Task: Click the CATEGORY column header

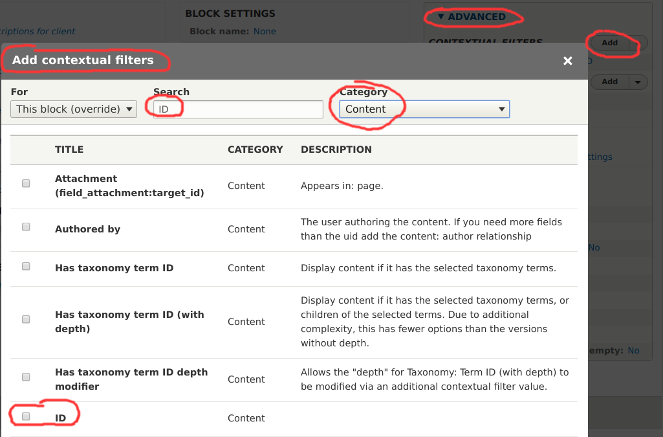Action: pos(255,150)
